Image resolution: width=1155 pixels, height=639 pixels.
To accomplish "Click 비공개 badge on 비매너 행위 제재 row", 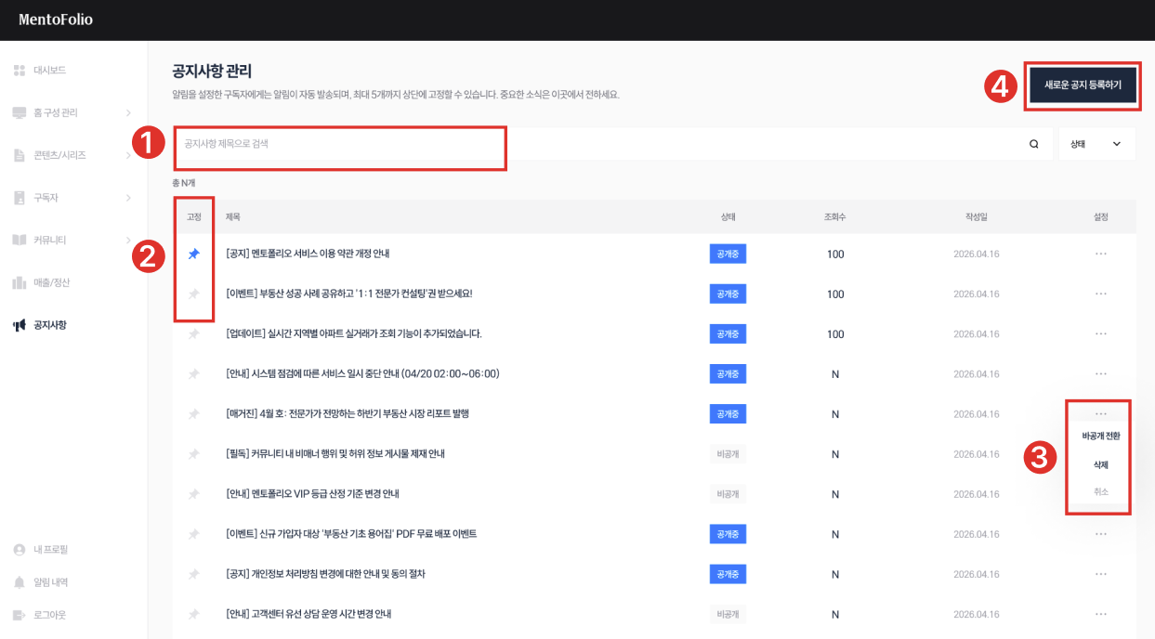I will 728,454.
